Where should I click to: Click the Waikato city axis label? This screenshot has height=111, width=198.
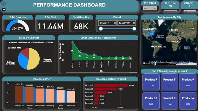point(101,64)
